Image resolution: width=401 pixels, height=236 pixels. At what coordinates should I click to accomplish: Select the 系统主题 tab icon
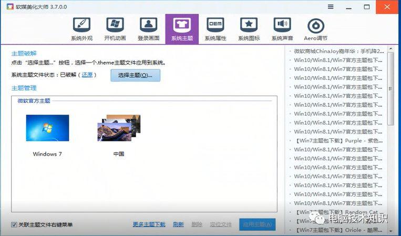point(182,29)
